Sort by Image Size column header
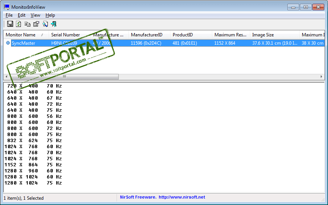 pos(274,35)
